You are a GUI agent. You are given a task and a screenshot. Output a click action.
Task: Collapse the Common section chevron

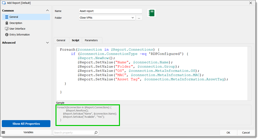[48, 10]
